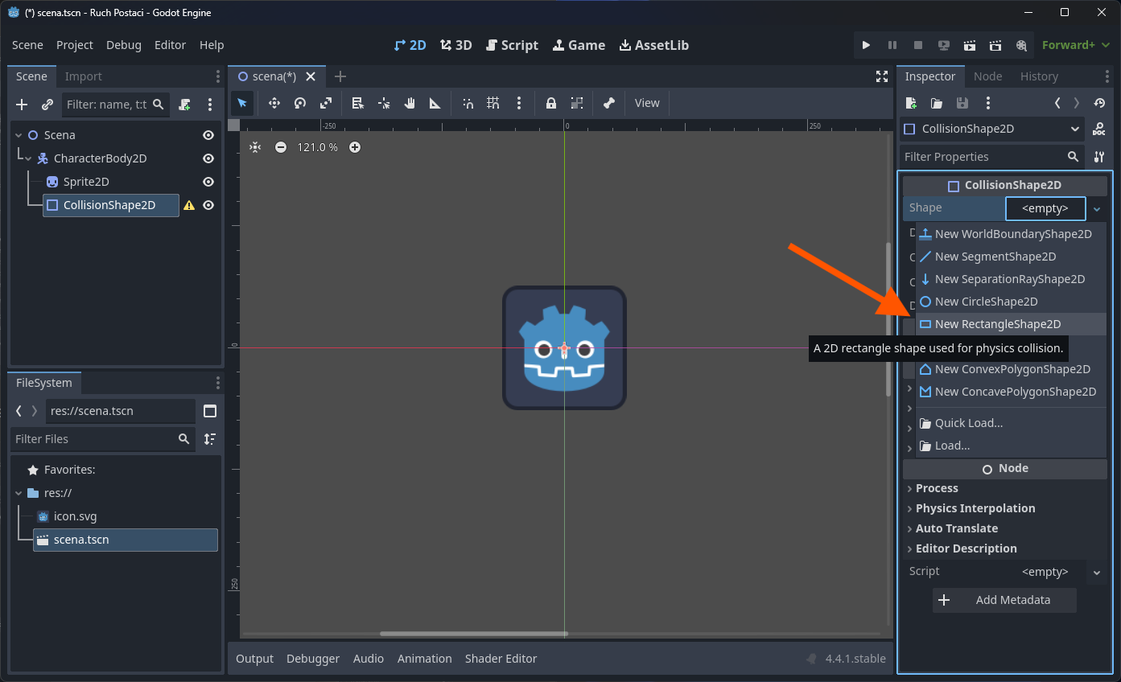Create a new resource in the Inspector
The image size is (1121, 682).
click(911, 103)
